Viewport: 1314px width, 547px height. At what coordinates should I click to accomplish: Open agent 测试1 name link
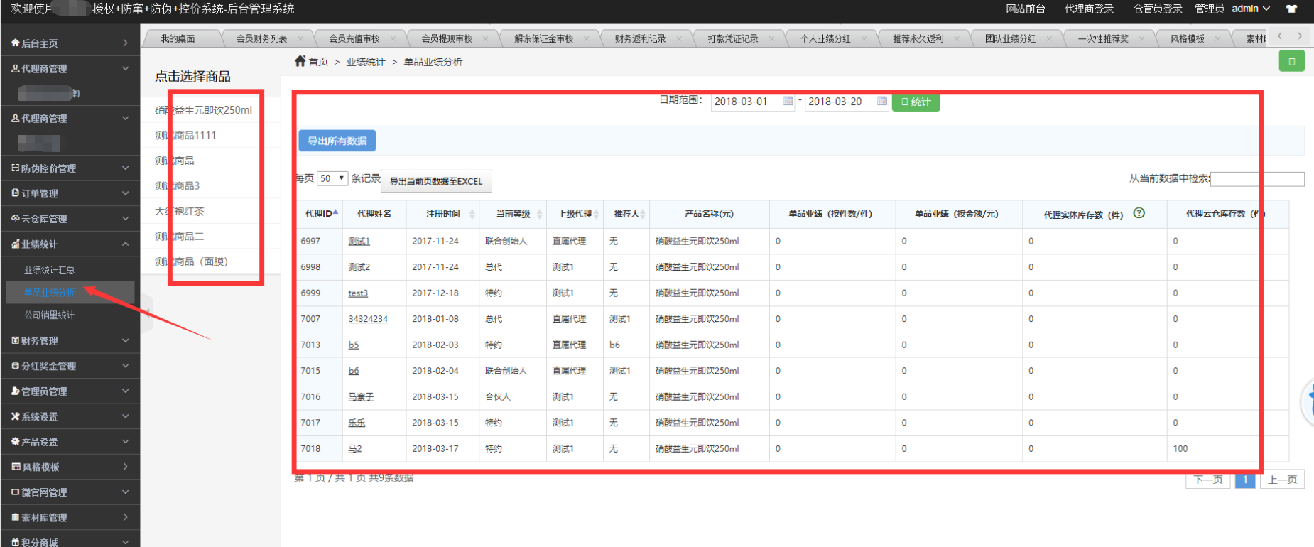[359, 242]
